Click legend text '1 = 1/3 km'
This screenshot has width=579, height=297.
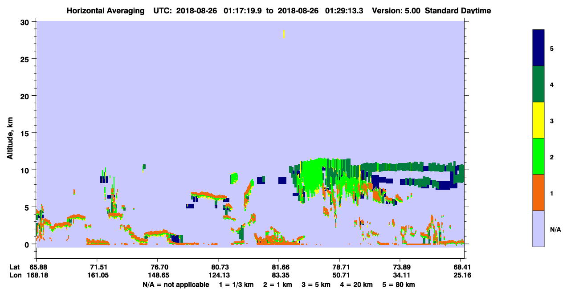236,285
